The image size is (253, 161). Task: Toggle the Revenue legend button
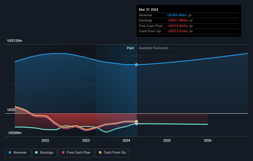click(18, 153)
